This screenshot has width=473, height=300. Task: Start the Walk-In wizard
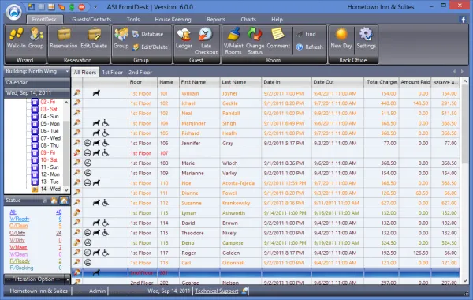[17, 38]
